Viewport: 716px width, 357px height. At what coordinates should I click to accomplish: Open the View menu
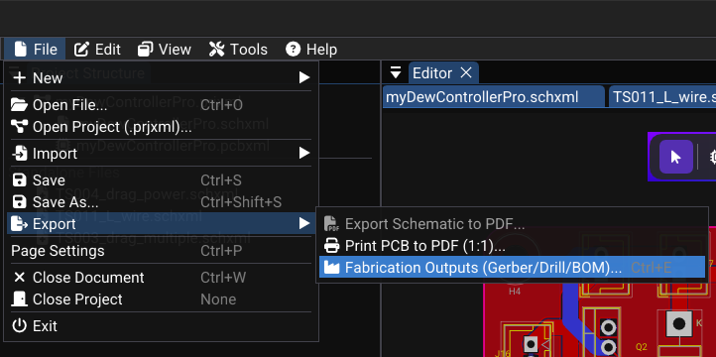coord(165,50)
